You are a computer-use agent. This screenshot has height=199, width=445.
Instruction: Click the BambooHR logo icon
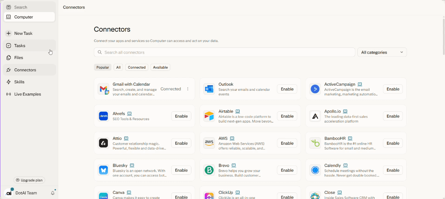click(315, 143)
